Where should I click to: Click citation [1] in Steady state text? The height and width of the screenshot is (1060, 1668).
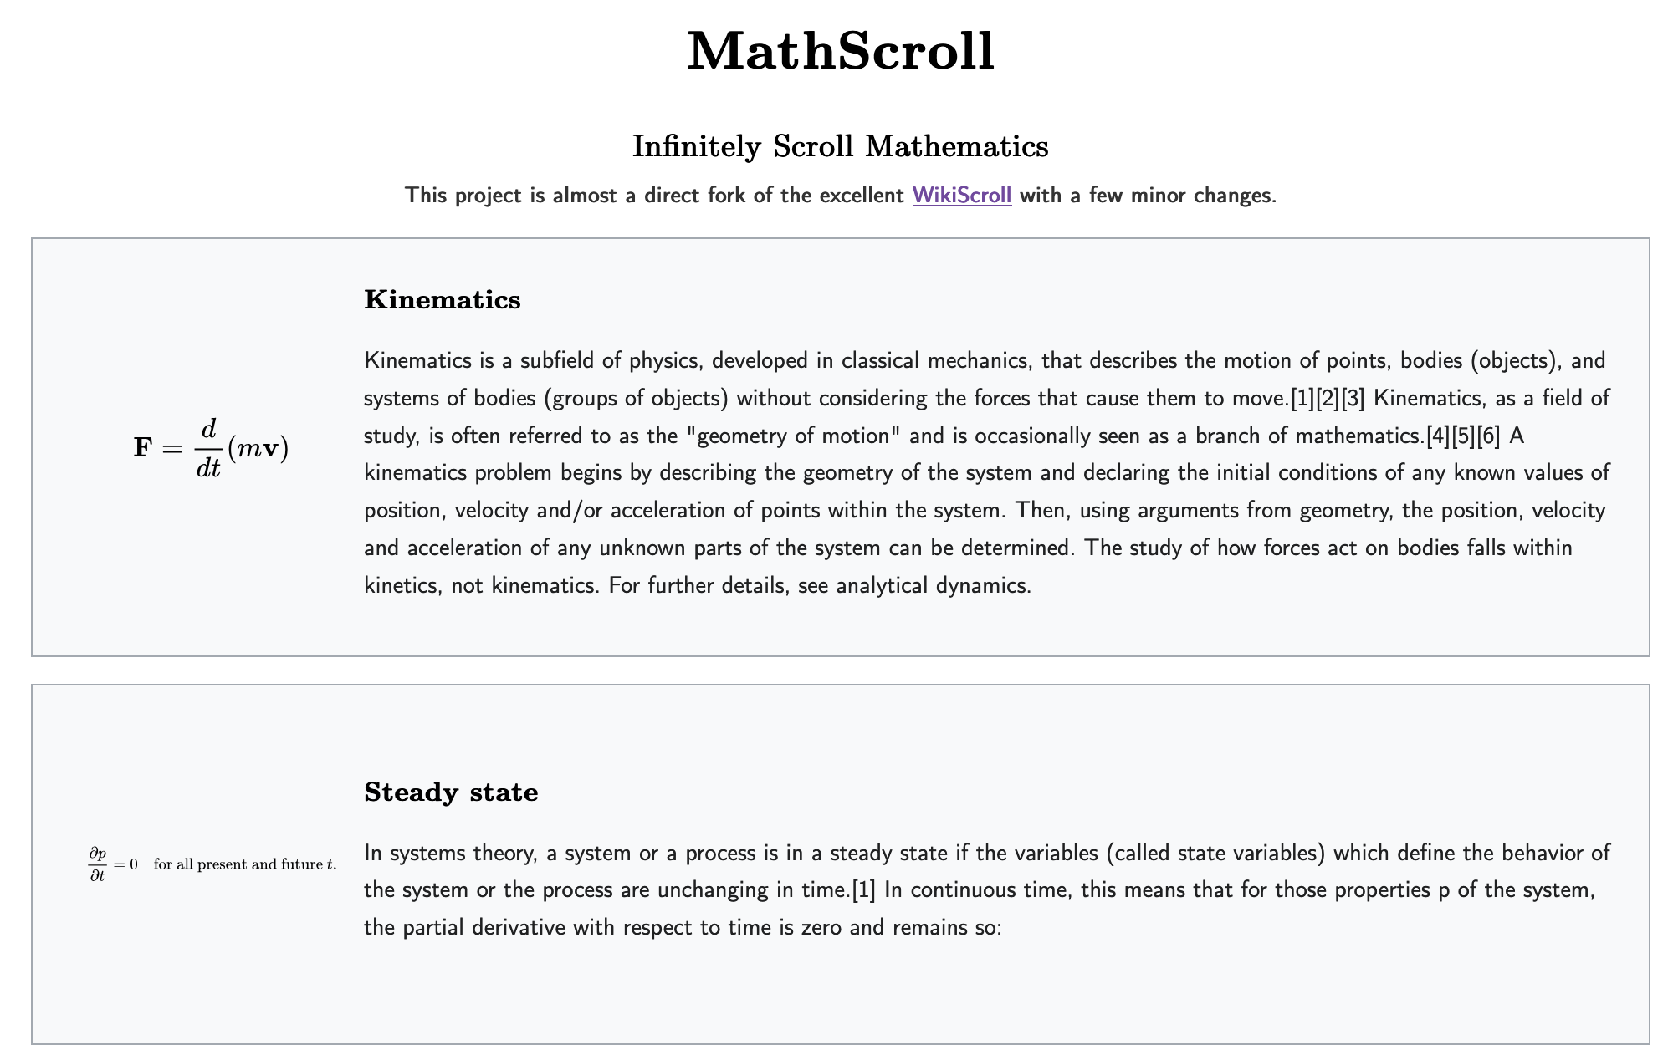coord(863,890)
